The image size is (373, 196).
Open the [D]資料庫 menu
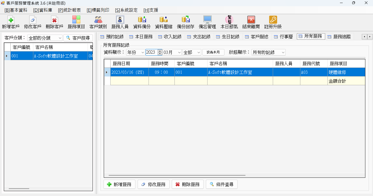43,10
